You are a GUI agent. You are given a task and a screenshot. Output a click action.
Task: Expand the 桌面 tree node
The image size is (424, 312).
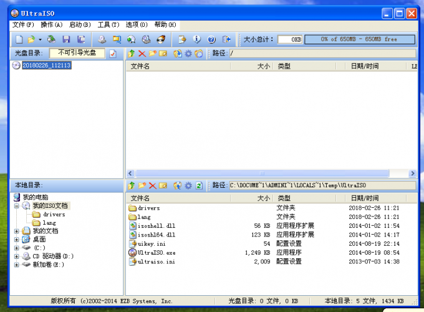click(x=16, y=240)
